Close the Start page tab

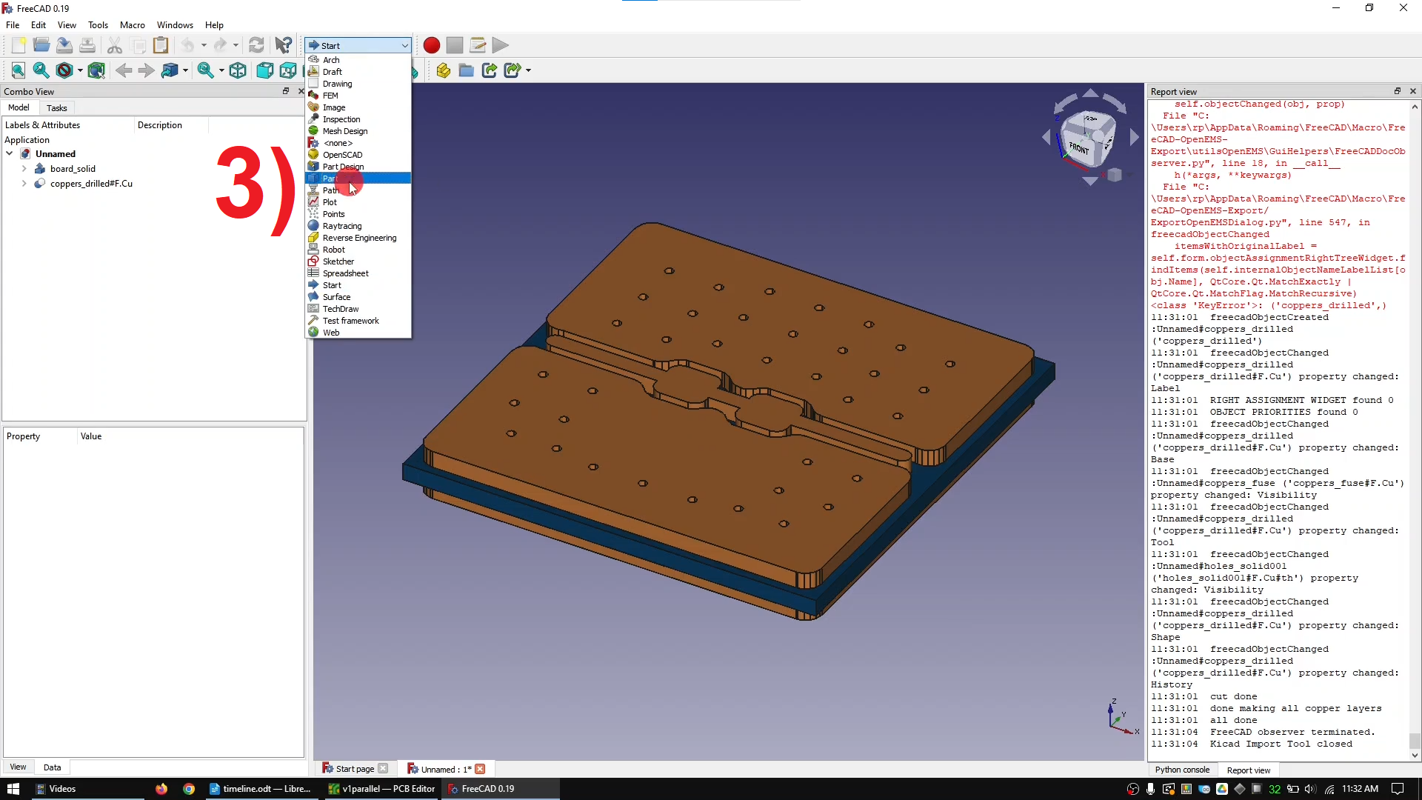pos(383,769)
